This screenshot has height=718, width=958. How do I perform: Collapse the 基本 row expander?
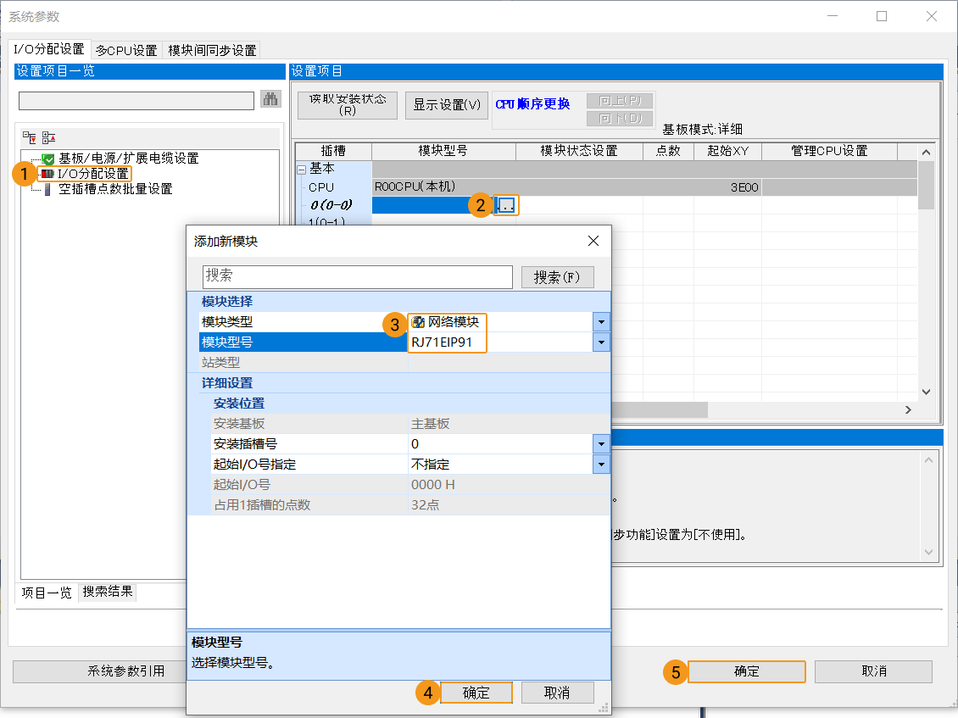pyautogui.click(x=301, y=169)
